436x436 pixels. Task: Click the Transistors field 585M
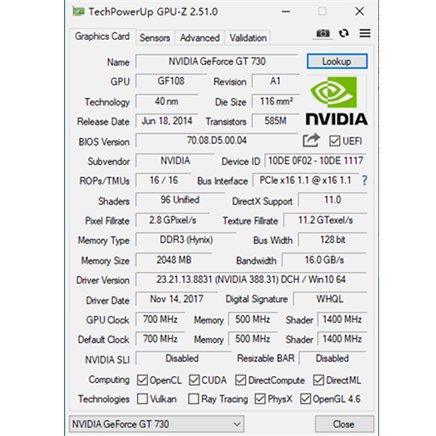coord(275,121)
